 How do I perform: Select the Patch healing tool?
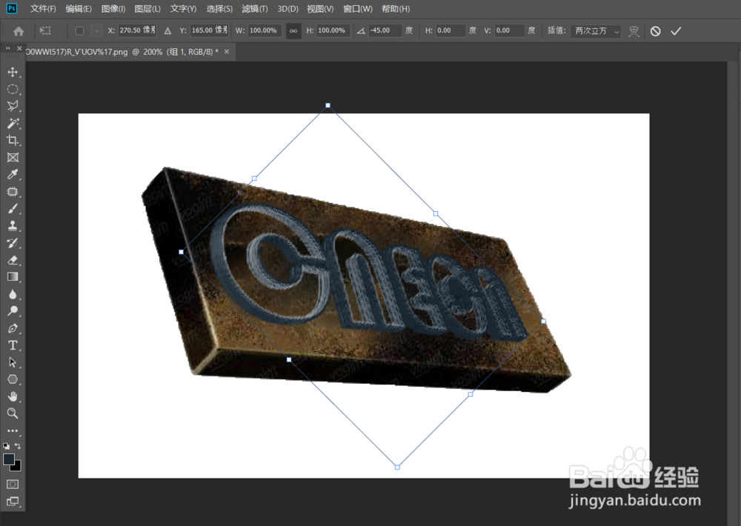(13, 191)
